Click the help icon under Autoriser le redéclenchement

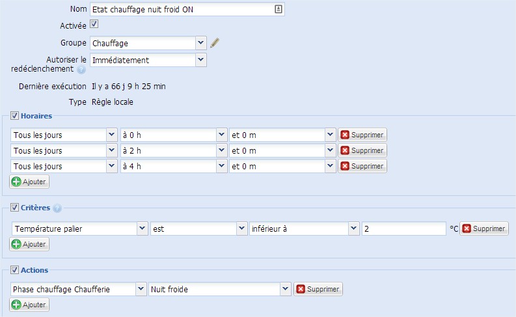81,70
